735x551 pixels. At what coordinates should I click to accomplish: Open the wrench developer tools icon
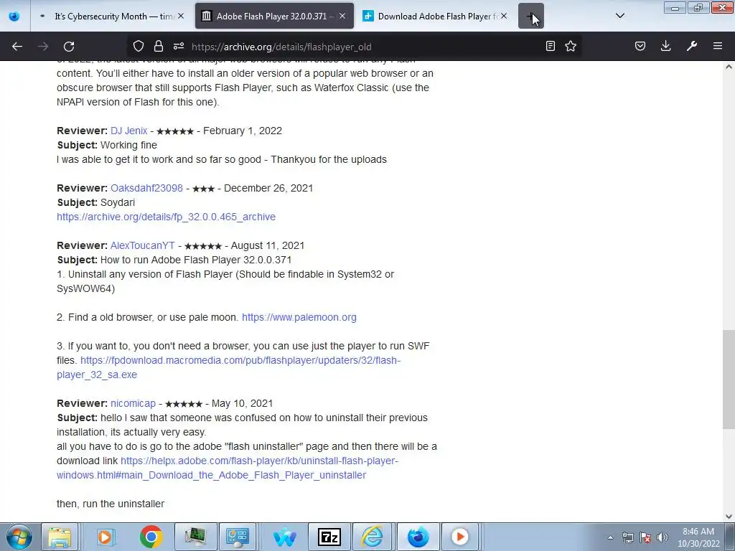coord(692,46)
